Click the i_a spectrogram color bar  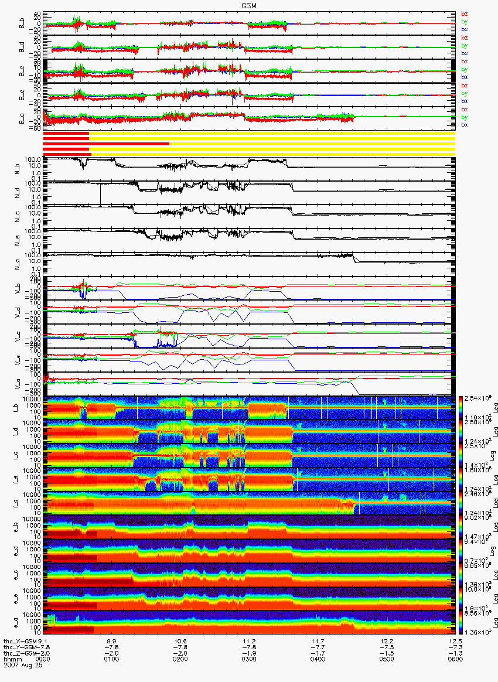(x=462, y=503)
